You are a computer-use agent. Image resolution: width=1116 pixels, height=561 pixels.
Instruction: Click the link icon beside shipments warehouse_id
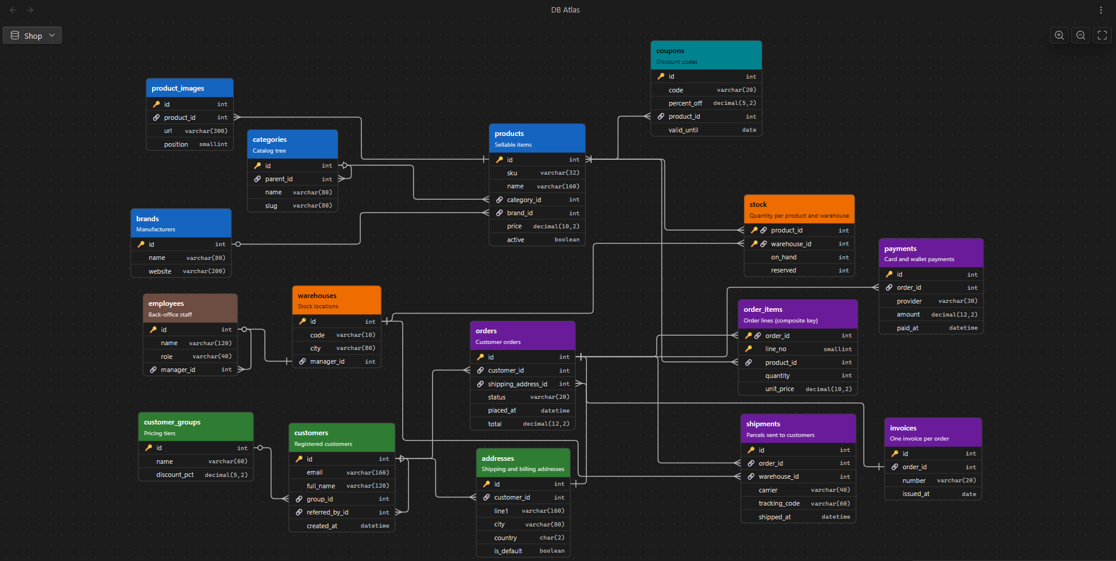752,476
